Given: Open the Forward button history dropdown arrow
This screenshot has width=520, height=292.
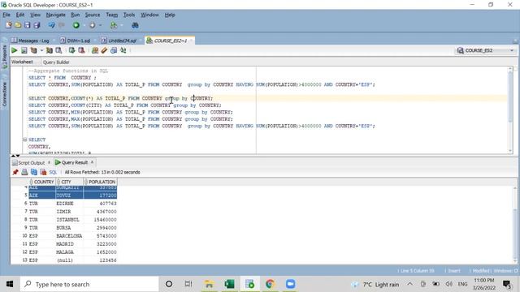Looking at the screenshot, I should pyautogui.click(x=101, y=25).
